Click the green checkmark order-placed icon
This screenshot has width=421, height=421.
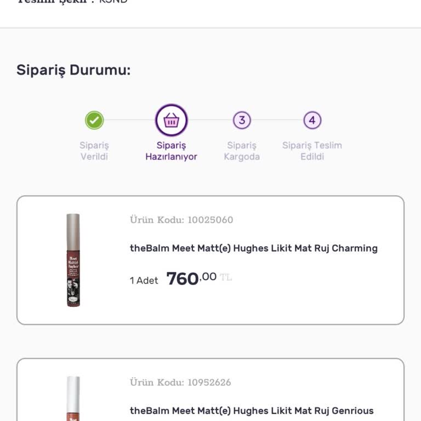tap(94, 120)
